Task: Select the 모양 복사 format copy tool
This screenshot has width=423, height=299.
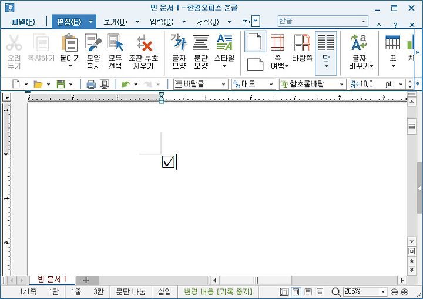Action: [93, 43]
